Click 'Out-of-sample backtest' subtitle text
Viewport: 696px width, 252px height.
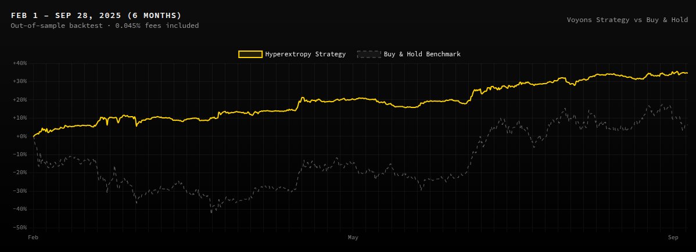59,26
